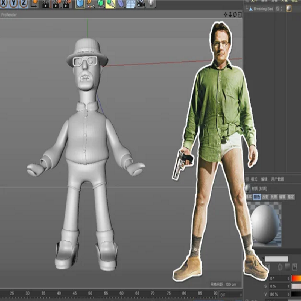Click the viewport rotate icon

click(235, 15)
